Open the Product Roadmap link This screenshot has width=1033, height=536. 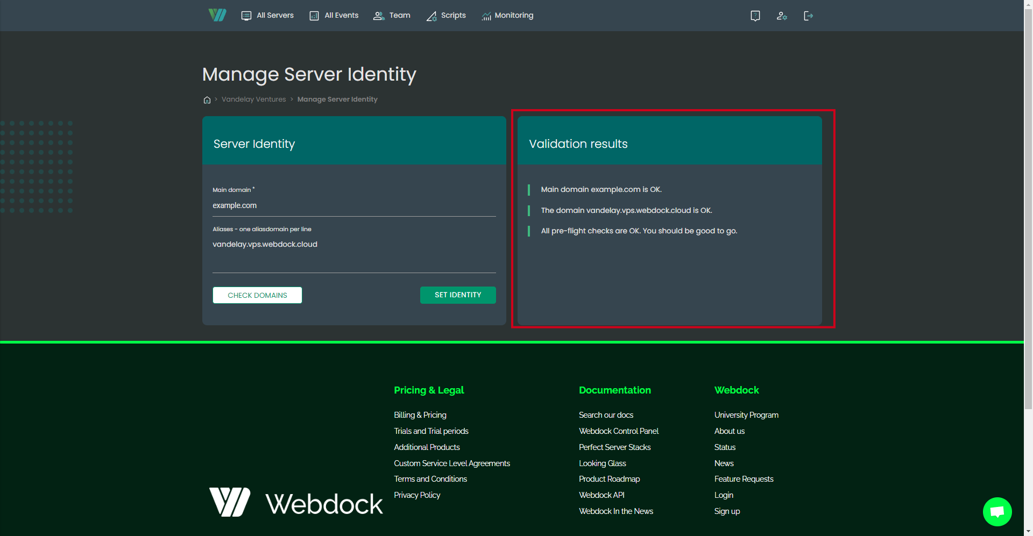click(x=610, y=479)
